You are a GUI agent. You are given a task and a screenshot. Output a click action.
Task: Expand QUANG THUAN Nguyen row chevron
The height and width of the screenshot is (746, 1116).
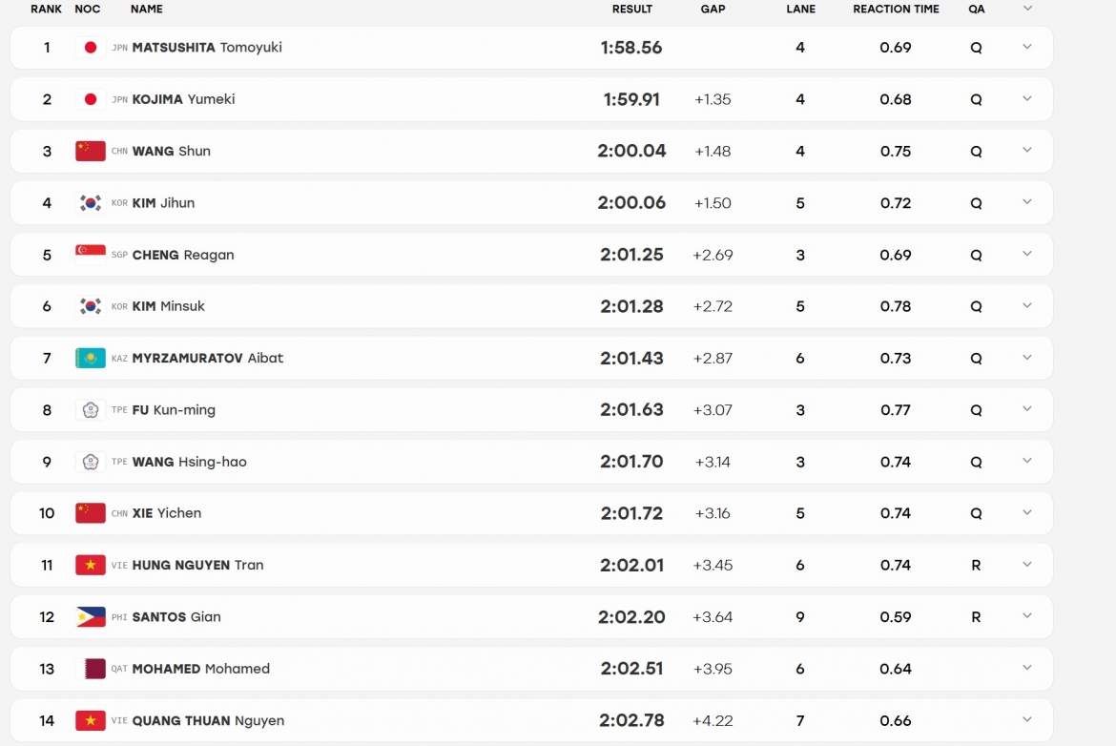(x=1027, y=719)
